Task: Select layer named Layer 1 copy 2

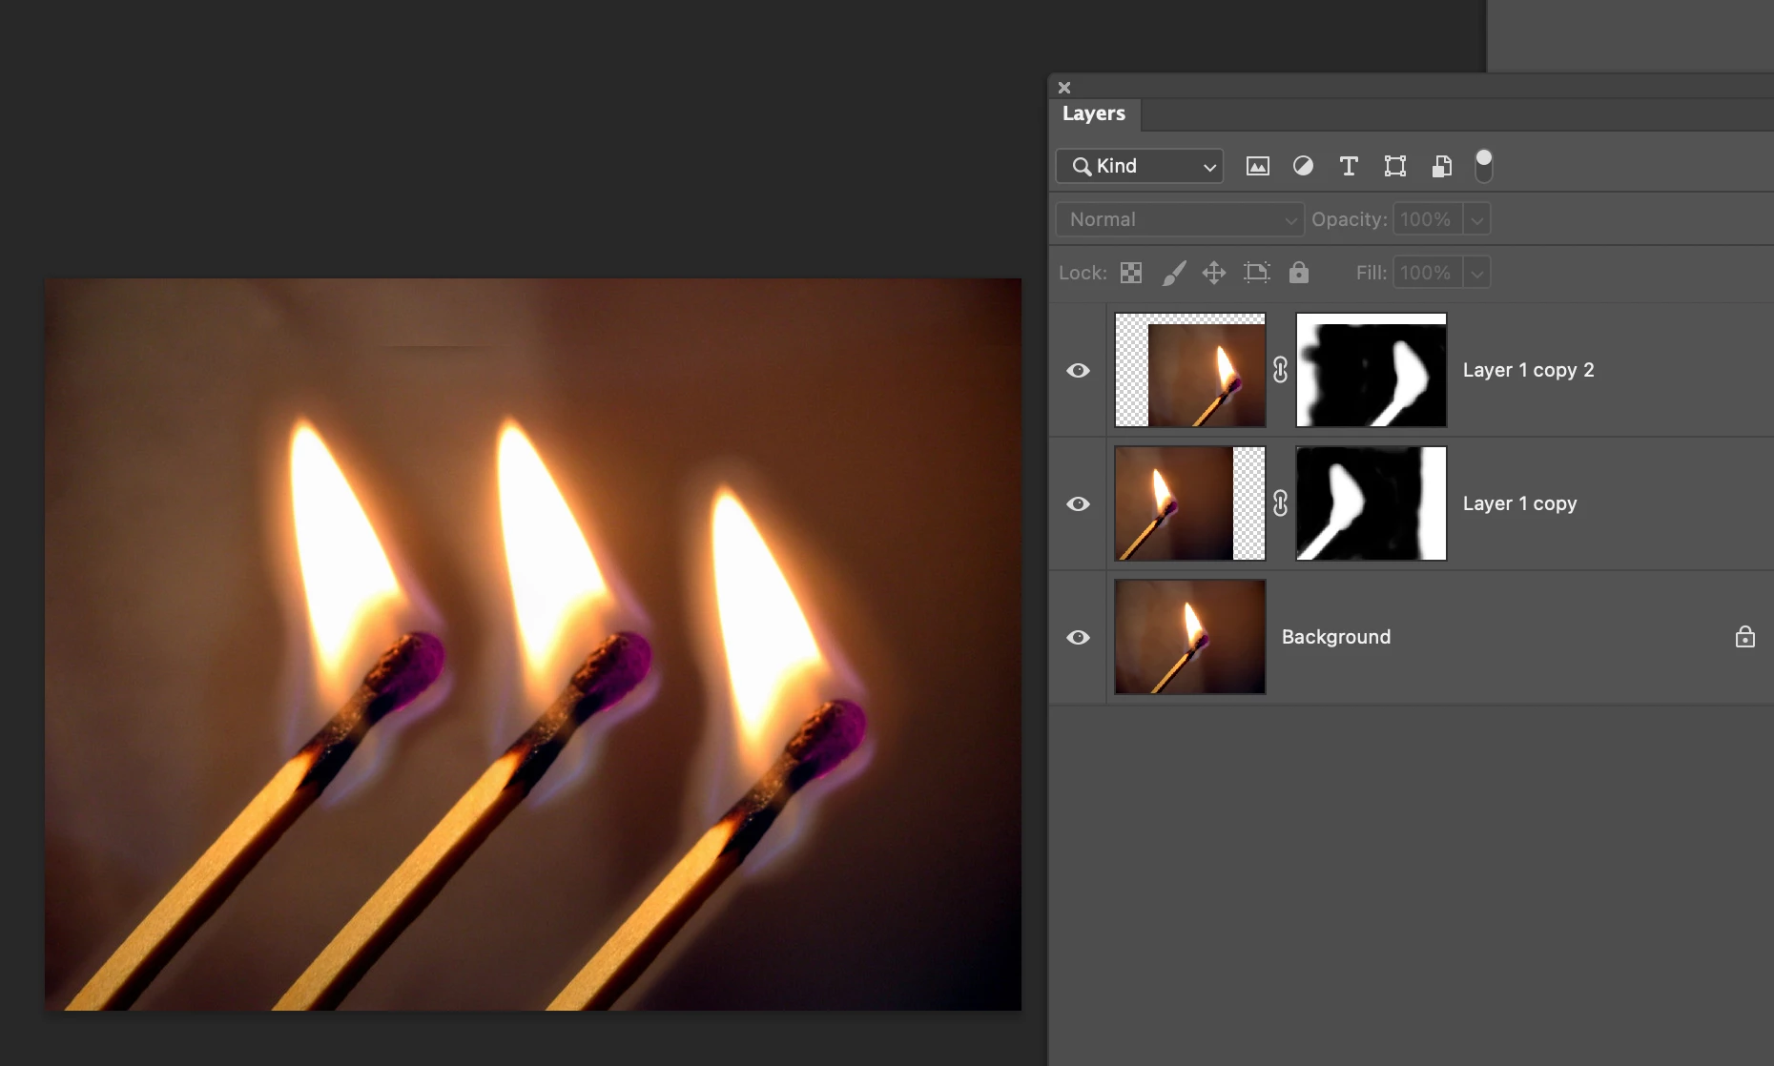Action: [1529, 370]
